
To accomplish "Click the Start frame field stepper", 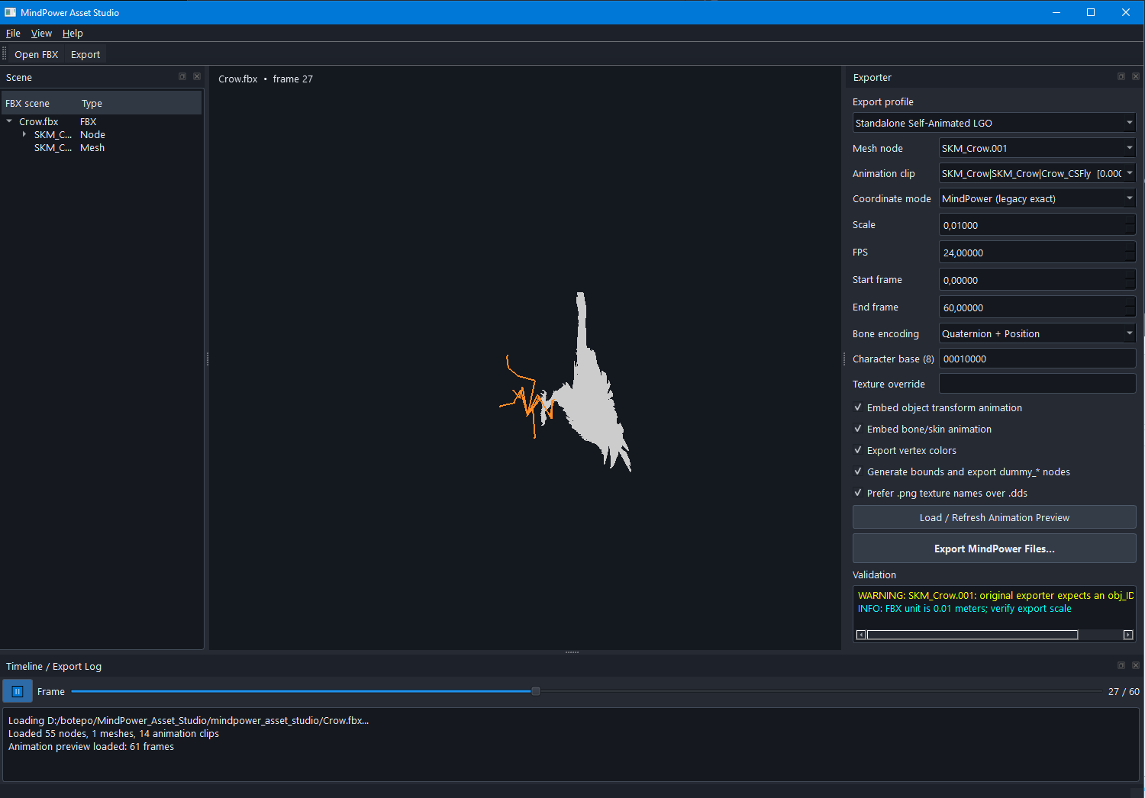I will [1130, 280].
